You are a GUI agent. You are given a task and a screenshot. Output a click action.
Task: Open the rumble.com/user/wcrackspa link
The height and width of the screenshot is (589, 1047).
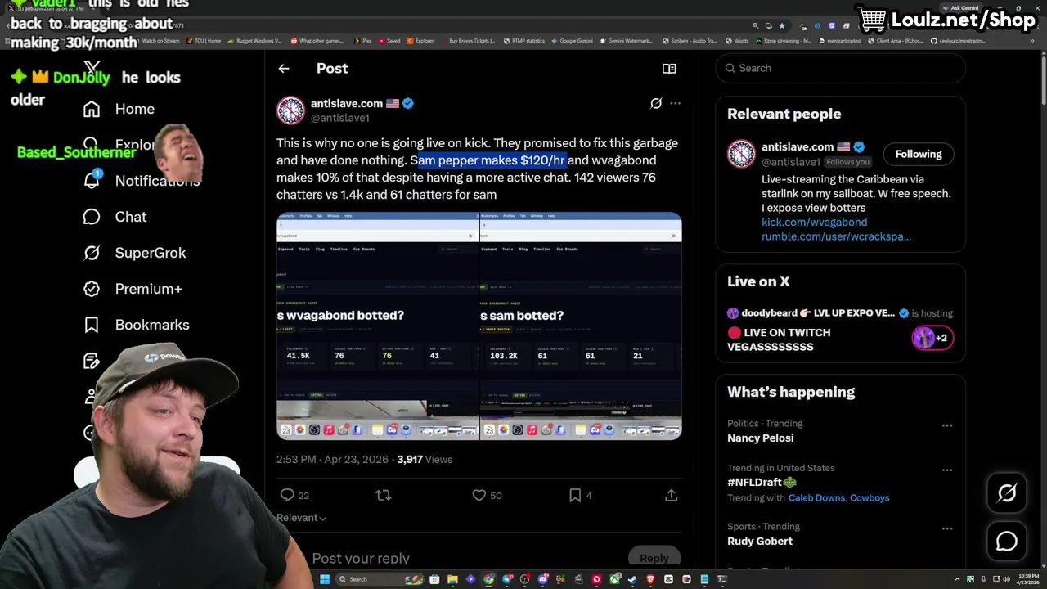pyautogui.click(x=836, y=236)
